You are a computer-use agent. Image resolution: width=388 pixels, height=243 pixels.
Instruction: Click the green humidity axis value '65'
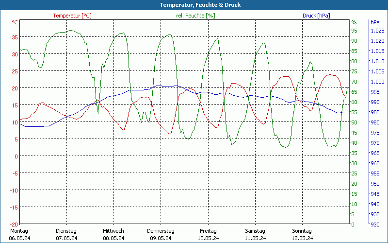tap(355, 92)
